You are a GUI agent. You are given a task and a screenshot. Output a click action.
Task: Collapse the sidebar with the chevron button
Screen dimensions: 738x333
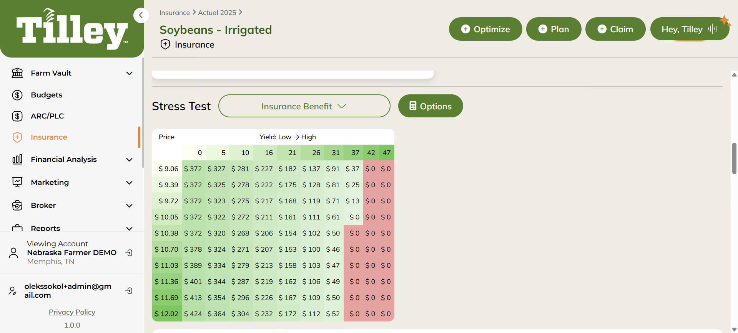coord(141,15)
